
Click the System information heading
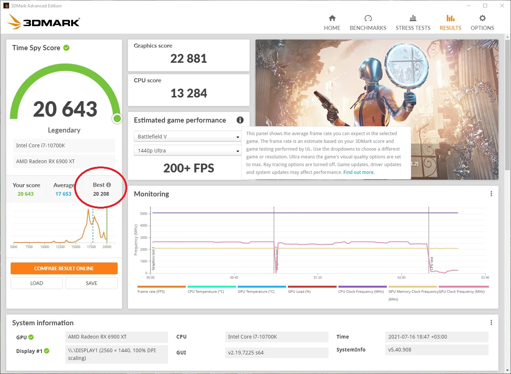pyautogui.click(x=43, y=323)
